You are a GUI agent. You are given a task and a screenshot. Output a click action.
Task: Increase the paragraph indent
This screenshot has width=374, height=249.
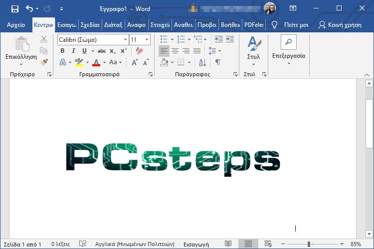click(230, 39)
